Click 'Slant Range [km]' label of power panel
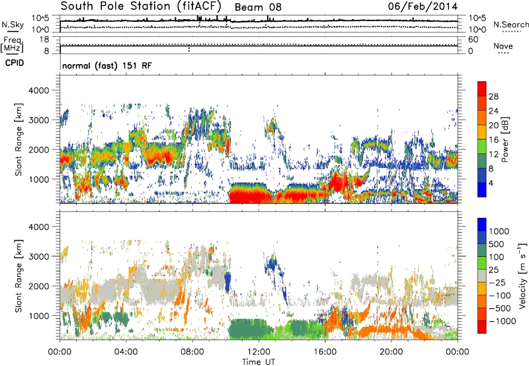This screenshot has height=366, width=529. click(19, 139)
